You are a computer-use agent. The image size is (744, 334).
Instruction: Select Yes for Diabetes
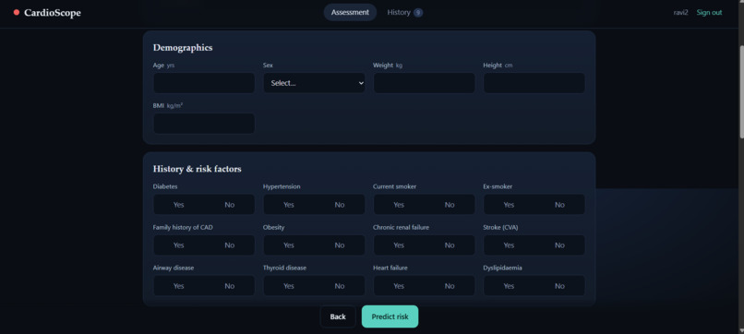[x=179, y=205]
